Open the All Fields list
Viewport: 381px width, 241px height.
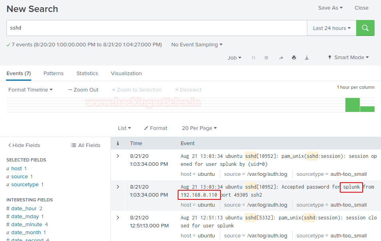point(85,145)
